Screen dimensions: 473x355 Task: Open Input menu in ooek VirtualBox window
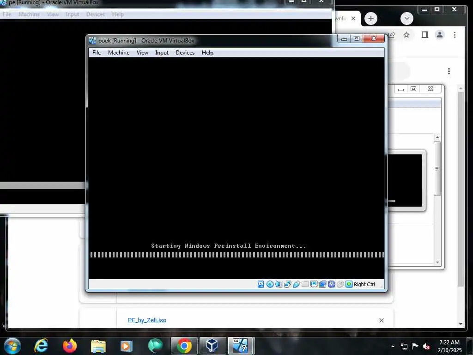click(x=162, y=53)
